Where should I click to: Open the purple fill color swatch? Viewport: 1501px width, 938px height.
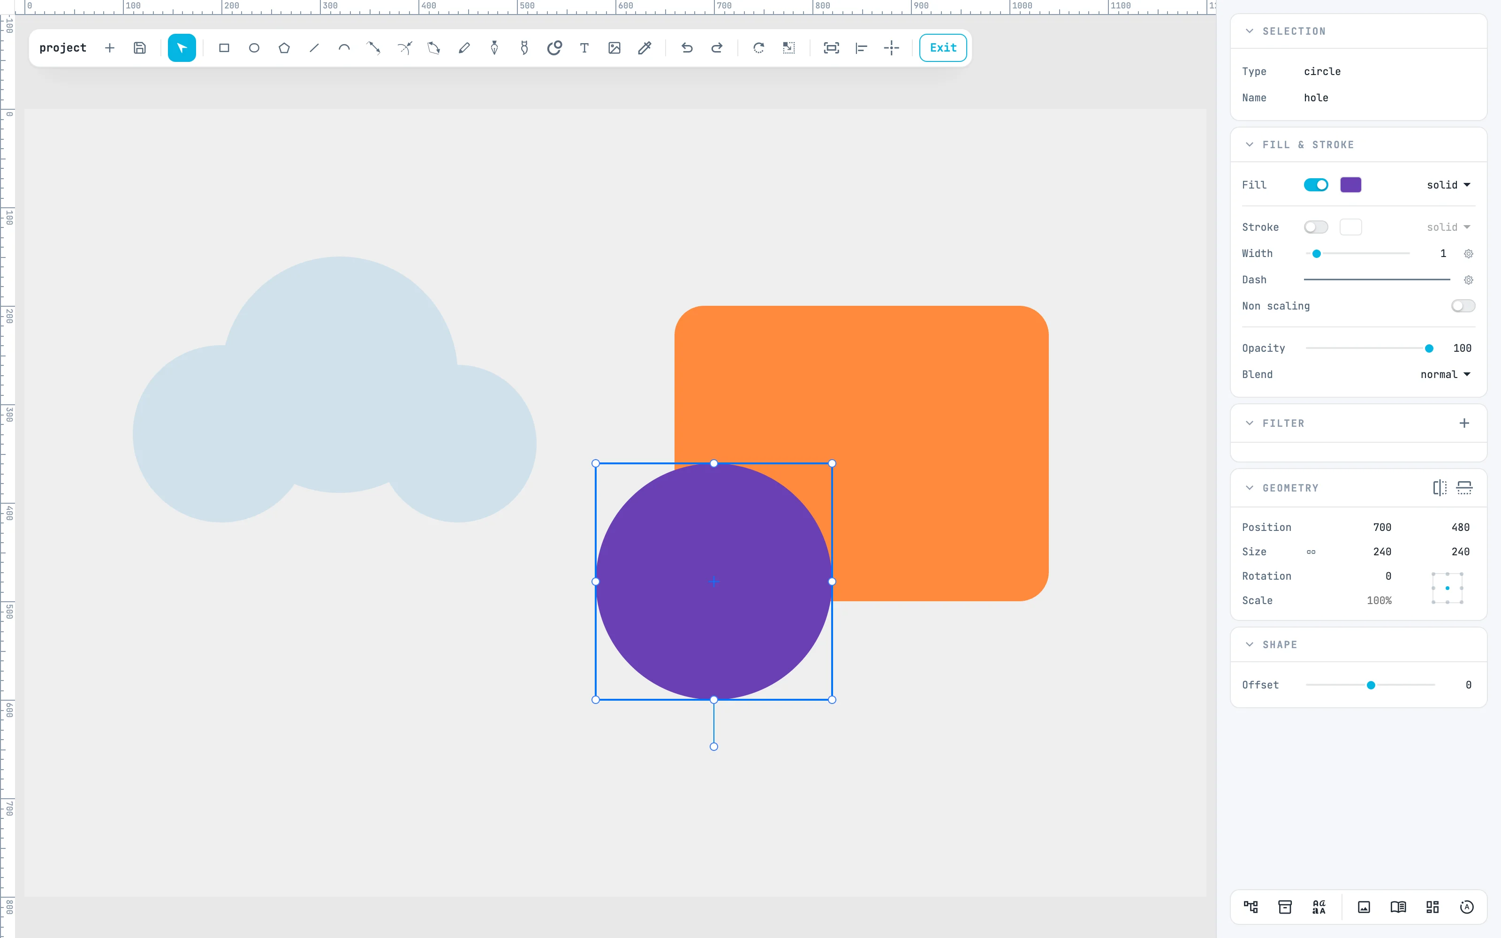tap(1351, 185)
